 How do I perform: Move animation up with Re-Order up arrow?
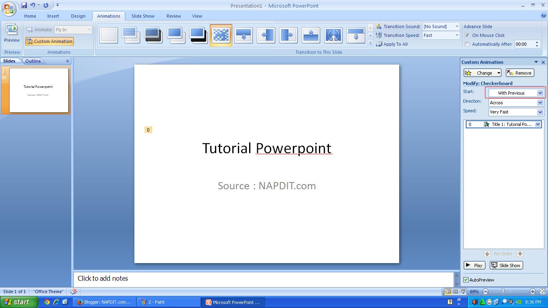(x=487, y=254)
